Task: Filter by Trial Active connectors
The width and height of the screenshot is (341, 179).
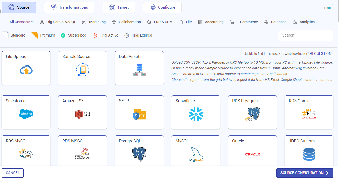Action: [x=105, y=35]
